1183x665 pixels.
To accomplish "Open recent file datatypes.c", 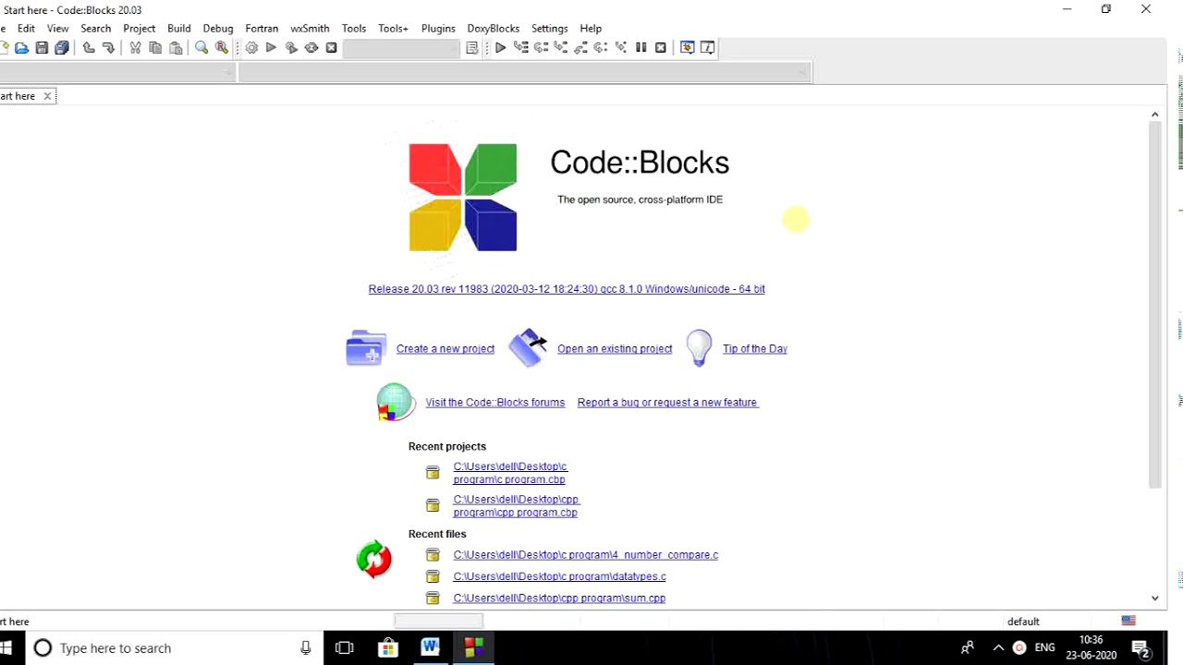I will [x=560, y=576].
